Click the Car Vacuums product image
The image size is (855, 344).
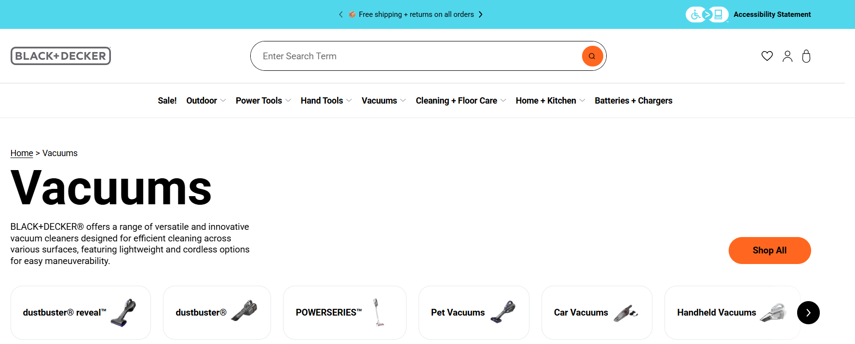pyautogui.click(x=626, y=313)
